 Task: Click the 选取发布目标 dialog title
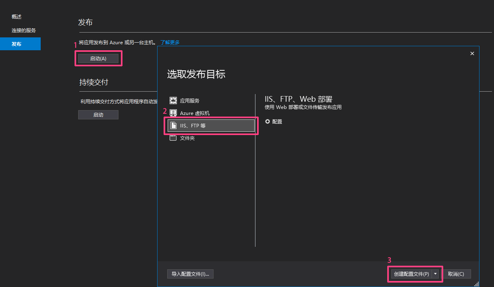pos(196,74)
